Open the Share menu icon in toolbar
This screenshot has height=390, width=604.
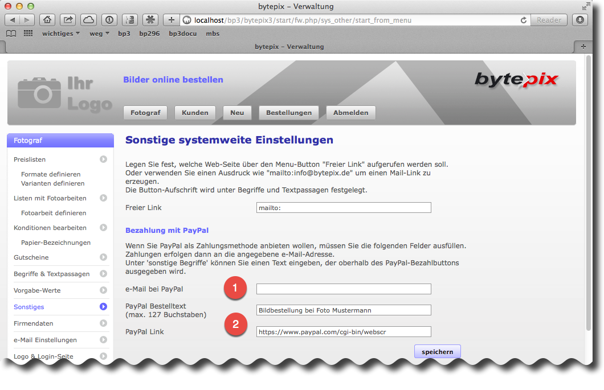[68, 20]
